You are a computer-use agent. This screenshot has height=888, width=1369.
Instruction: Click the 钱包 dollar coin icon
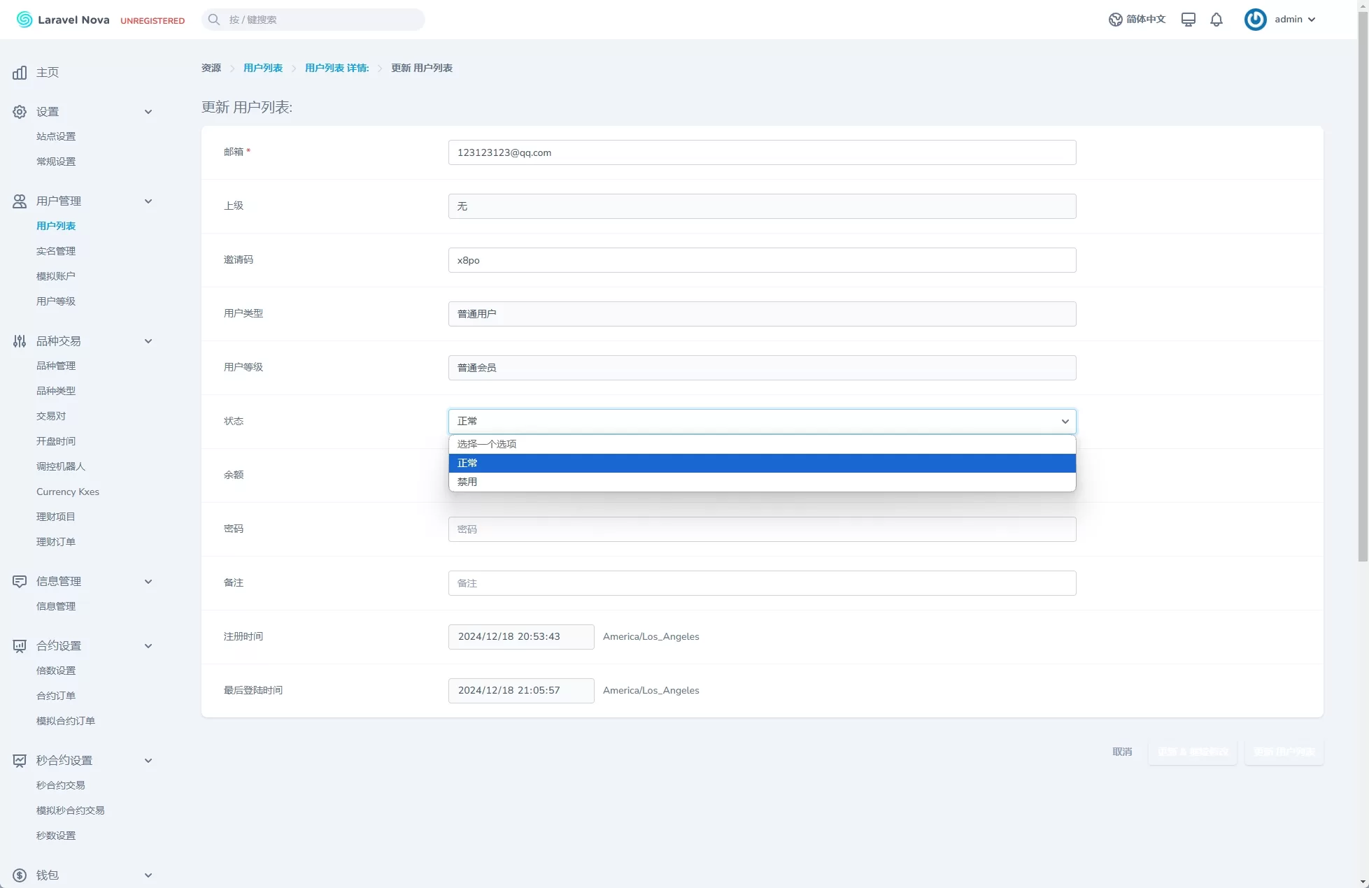pyautogui.click(x=20, y=875)
